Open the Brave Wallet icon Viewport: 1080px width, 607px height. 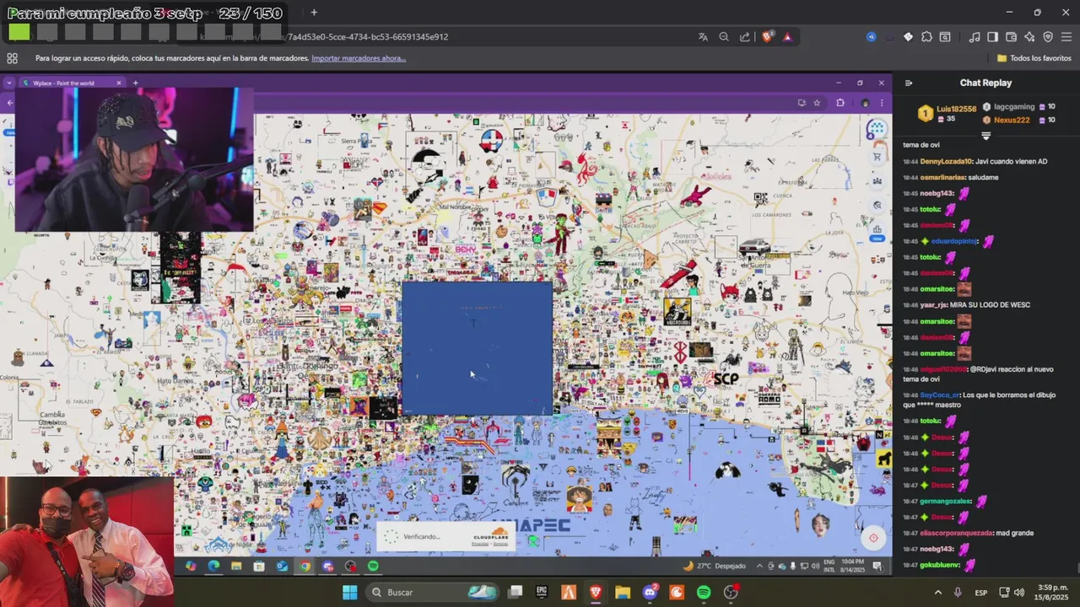click(x=1012, y=37)
